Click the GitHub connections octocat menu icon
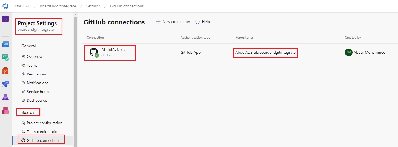The width and height of the screenshot is (398, 147). coord(23,140)
